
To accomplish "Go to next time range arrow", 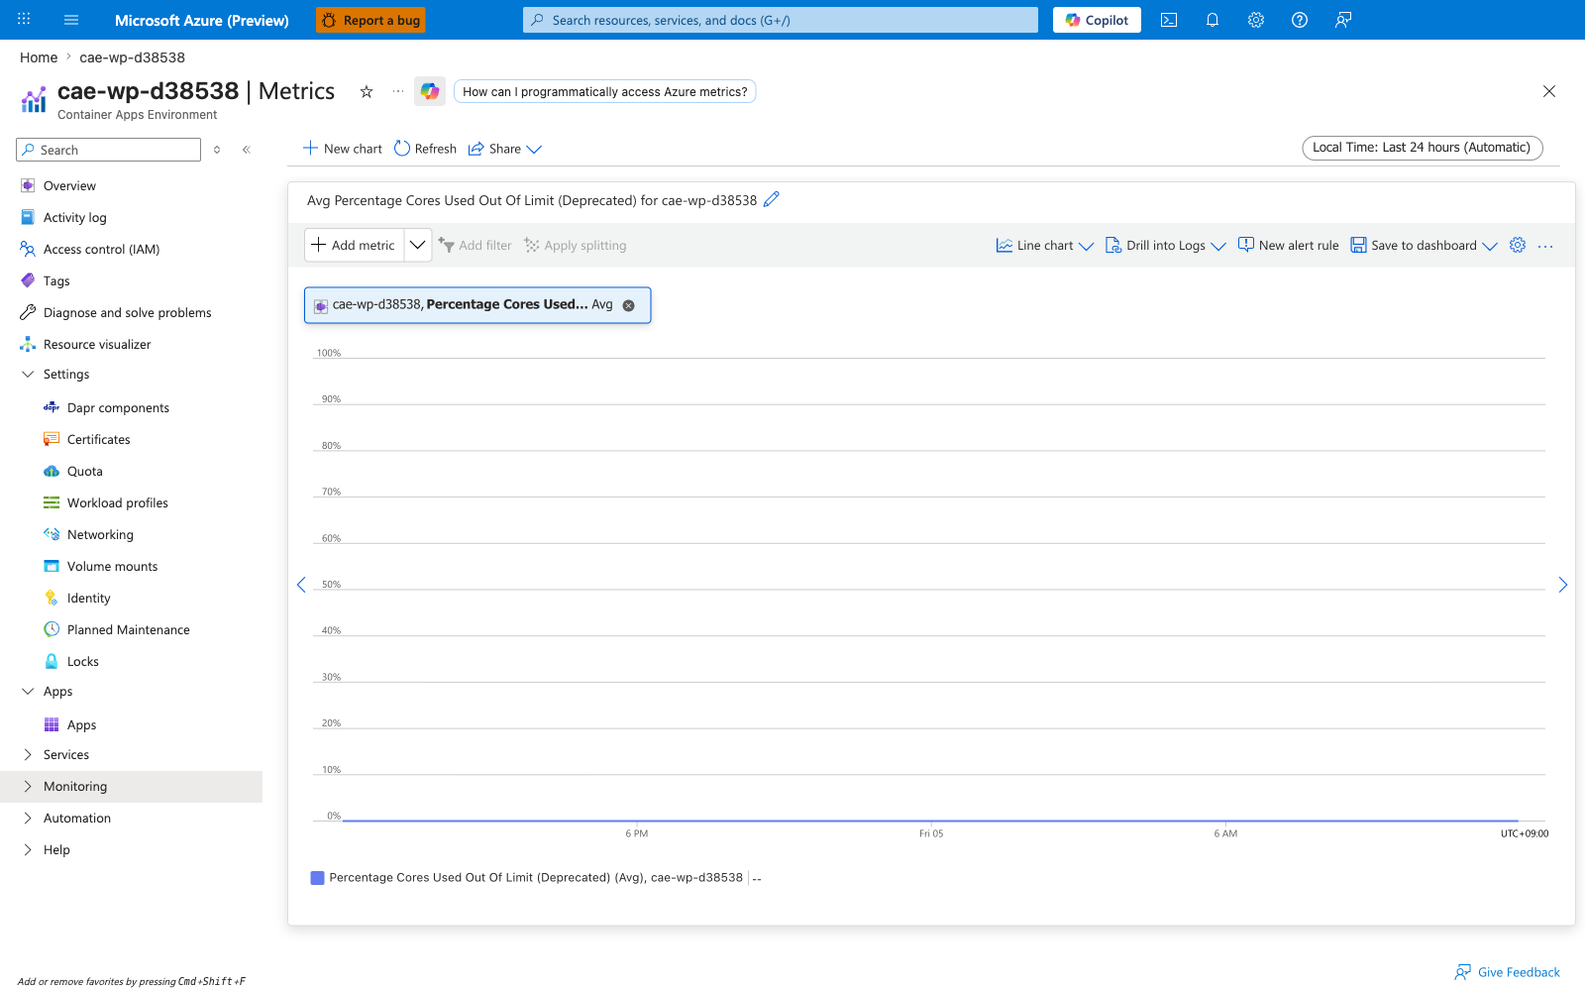I will pos(1562,585).
